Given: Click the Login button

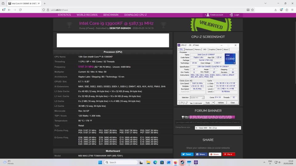Looking at the screenshot, I should coord(235,15).
